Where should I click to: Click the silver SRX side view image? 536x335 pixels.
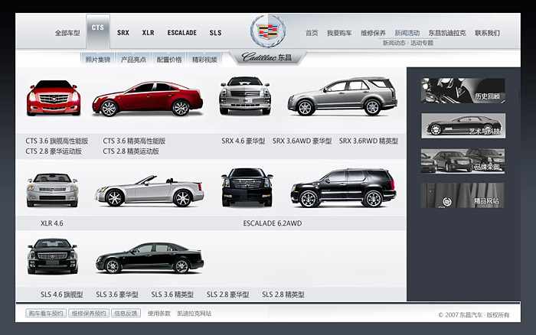[342, 96]
